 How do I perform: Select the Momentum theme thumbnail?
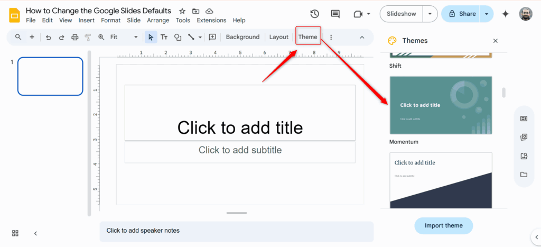[441, 105]
